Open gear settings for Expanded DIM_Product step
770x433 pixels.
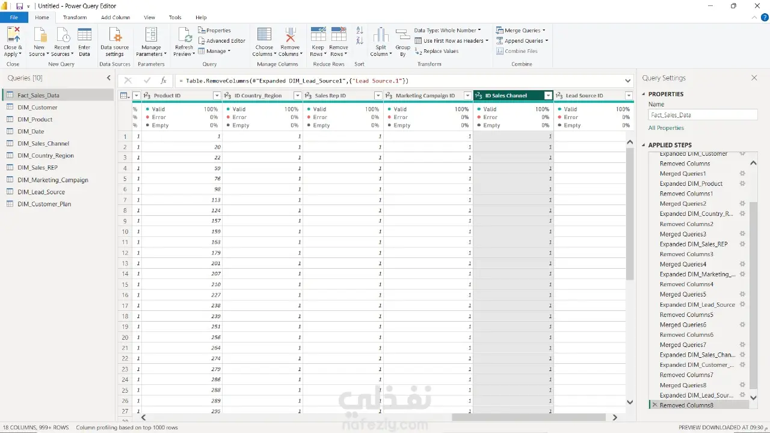[742, 184]
